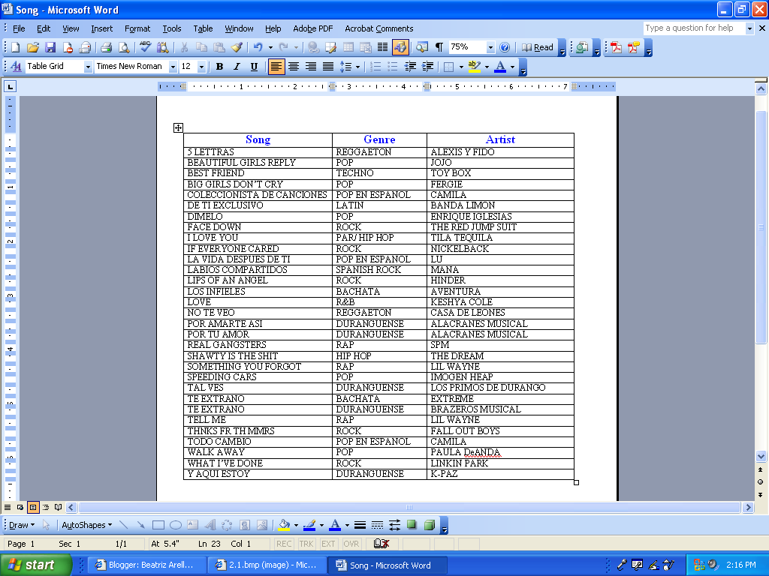Open a file with the Open folder icon
This screenshot has width=769, height=576.
[x=33, y=47]
